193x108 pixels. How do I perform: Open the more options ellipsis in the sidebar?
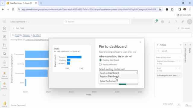point(5,95)
